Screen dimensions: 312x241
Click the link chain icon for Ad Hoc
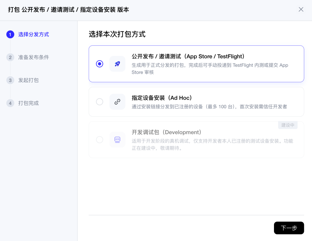point(117,102)
